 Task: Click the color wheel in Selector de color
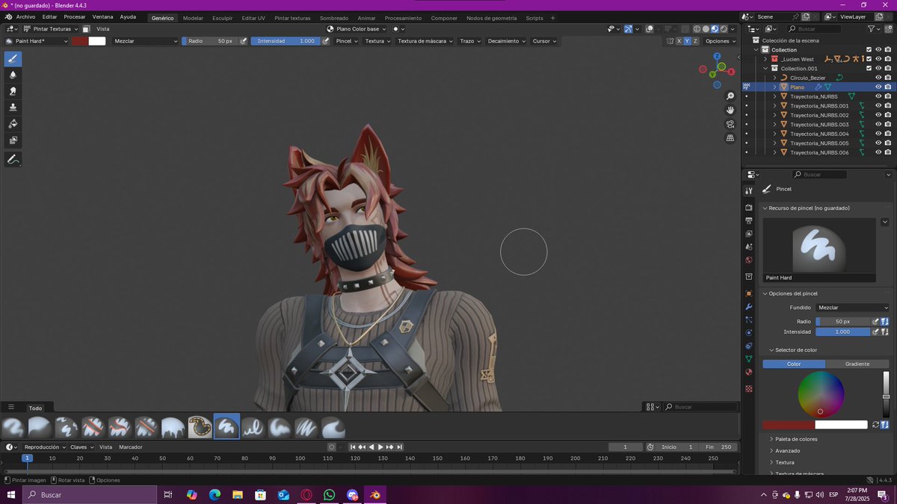point(821,393)
